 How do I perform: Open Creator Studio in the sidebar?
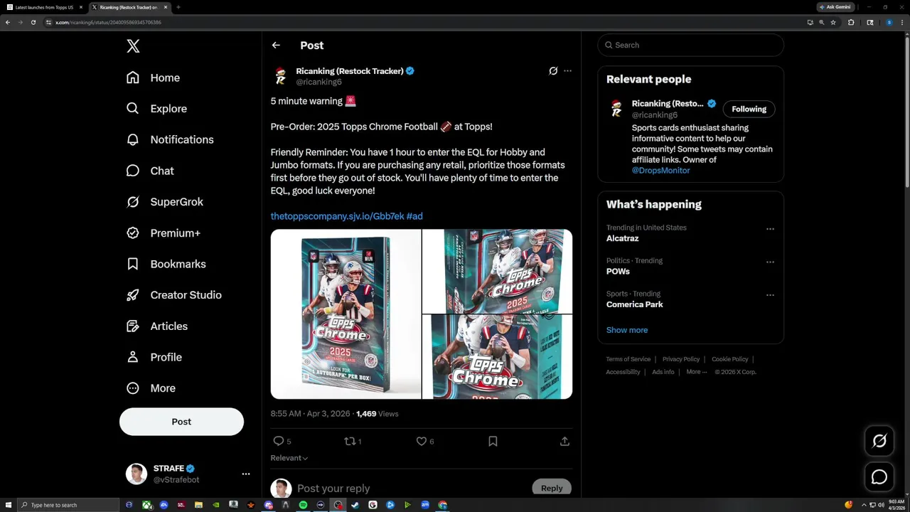pos(174,295)
